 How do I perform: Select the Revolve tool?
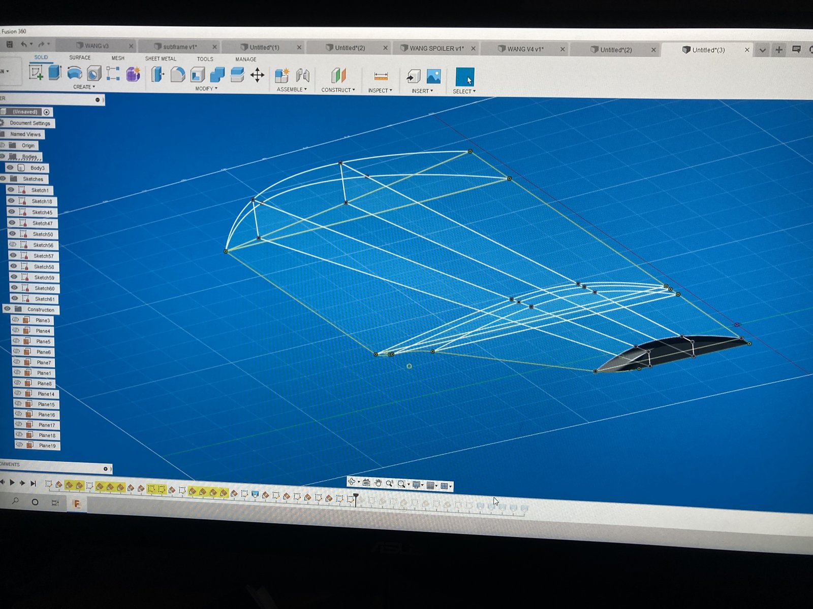point(75,73)
